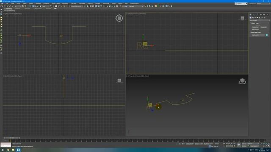271x152 pixels.
Task: Play the animation
Action: click(229, 144)
